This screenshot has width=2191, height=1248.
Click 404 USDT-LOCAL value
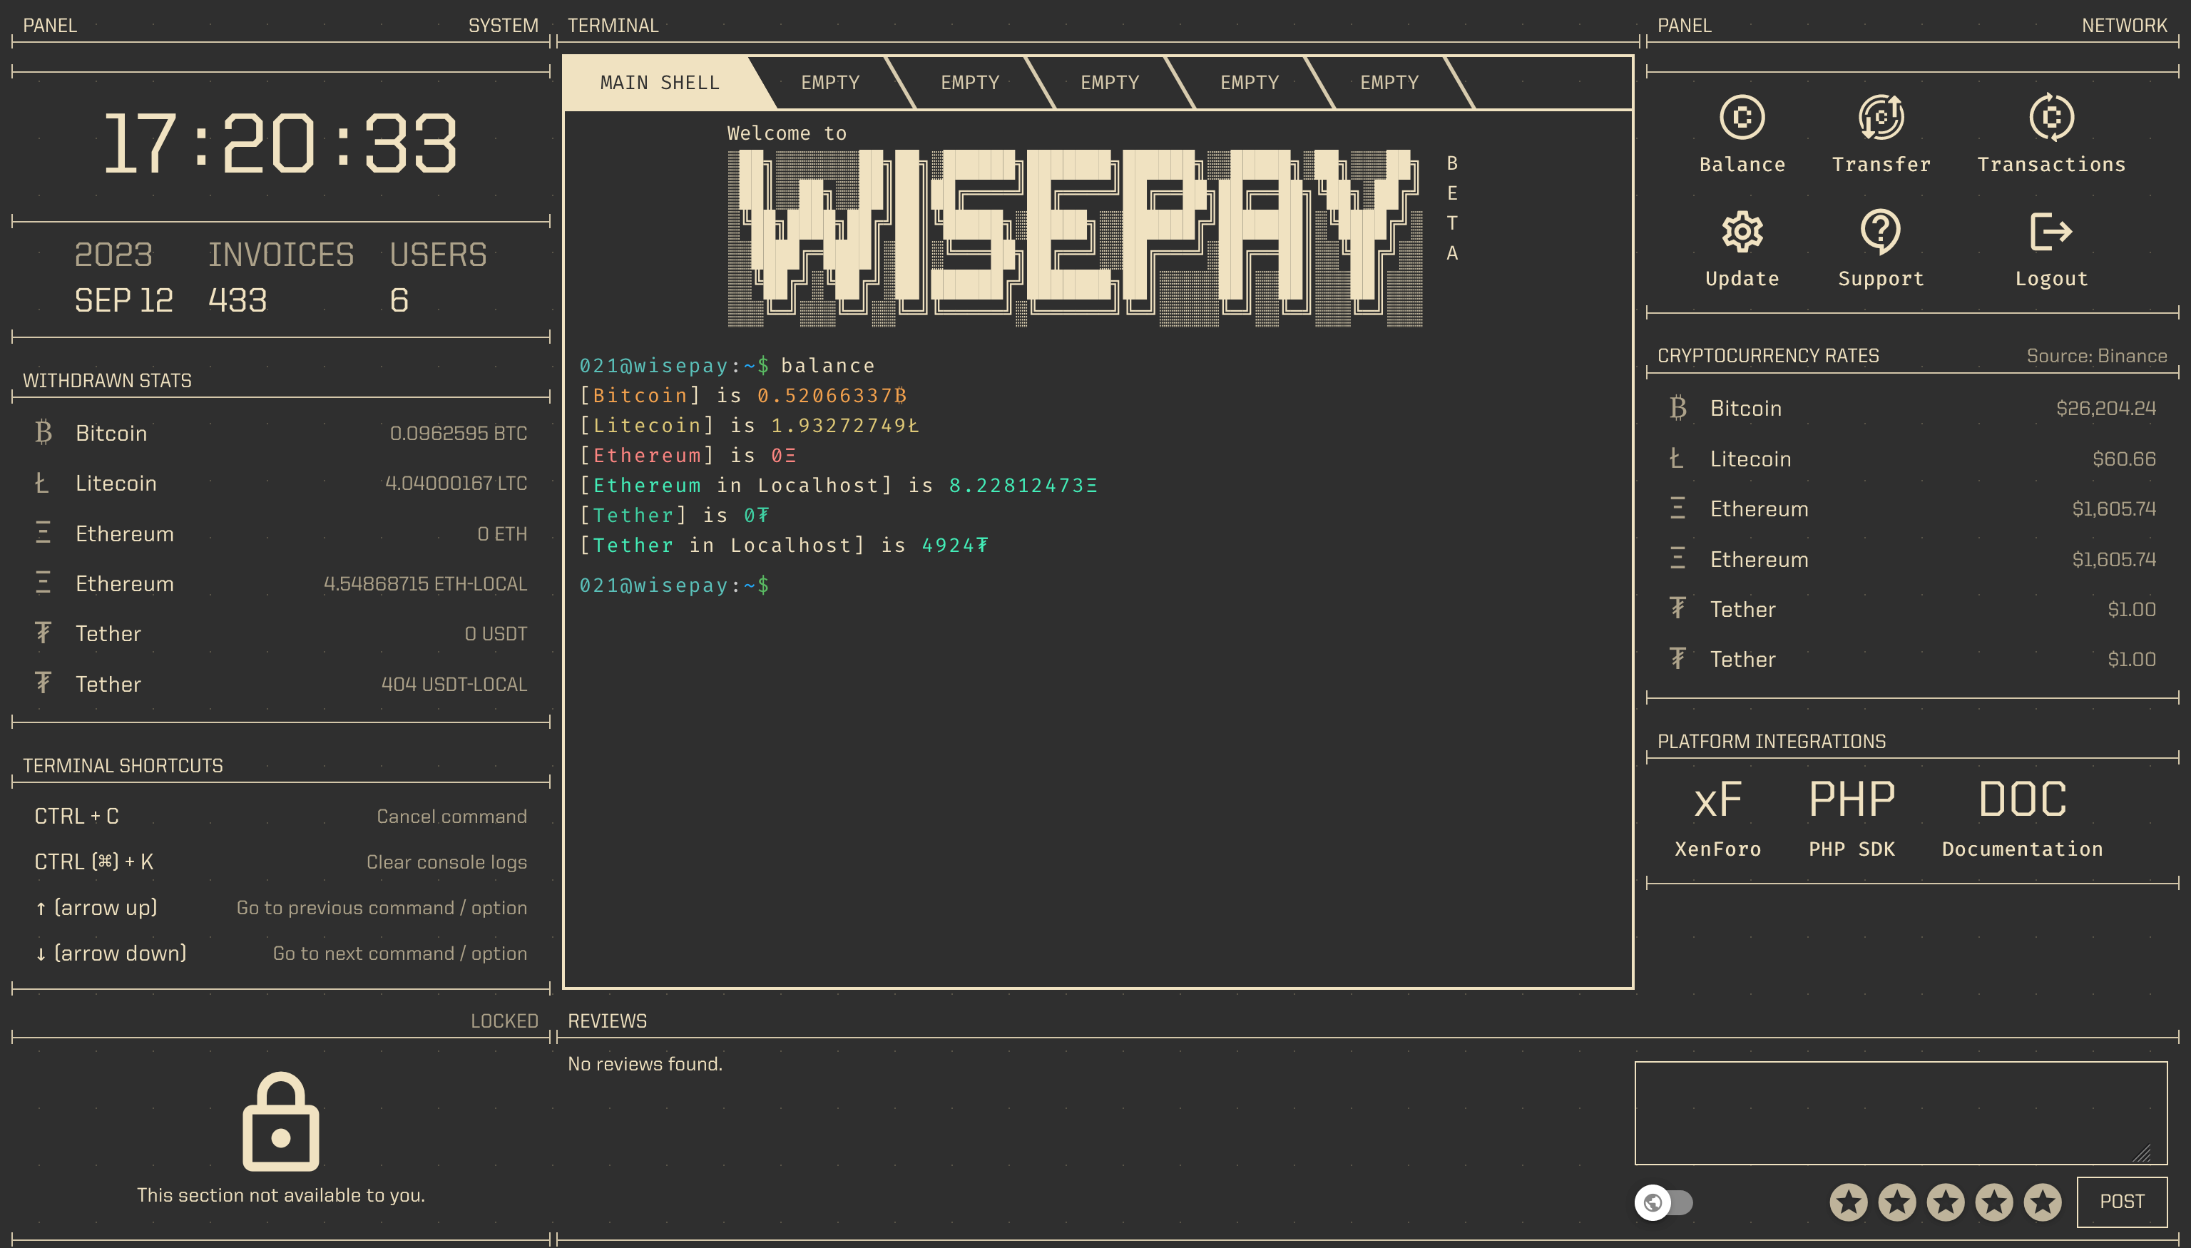point(454,684)
